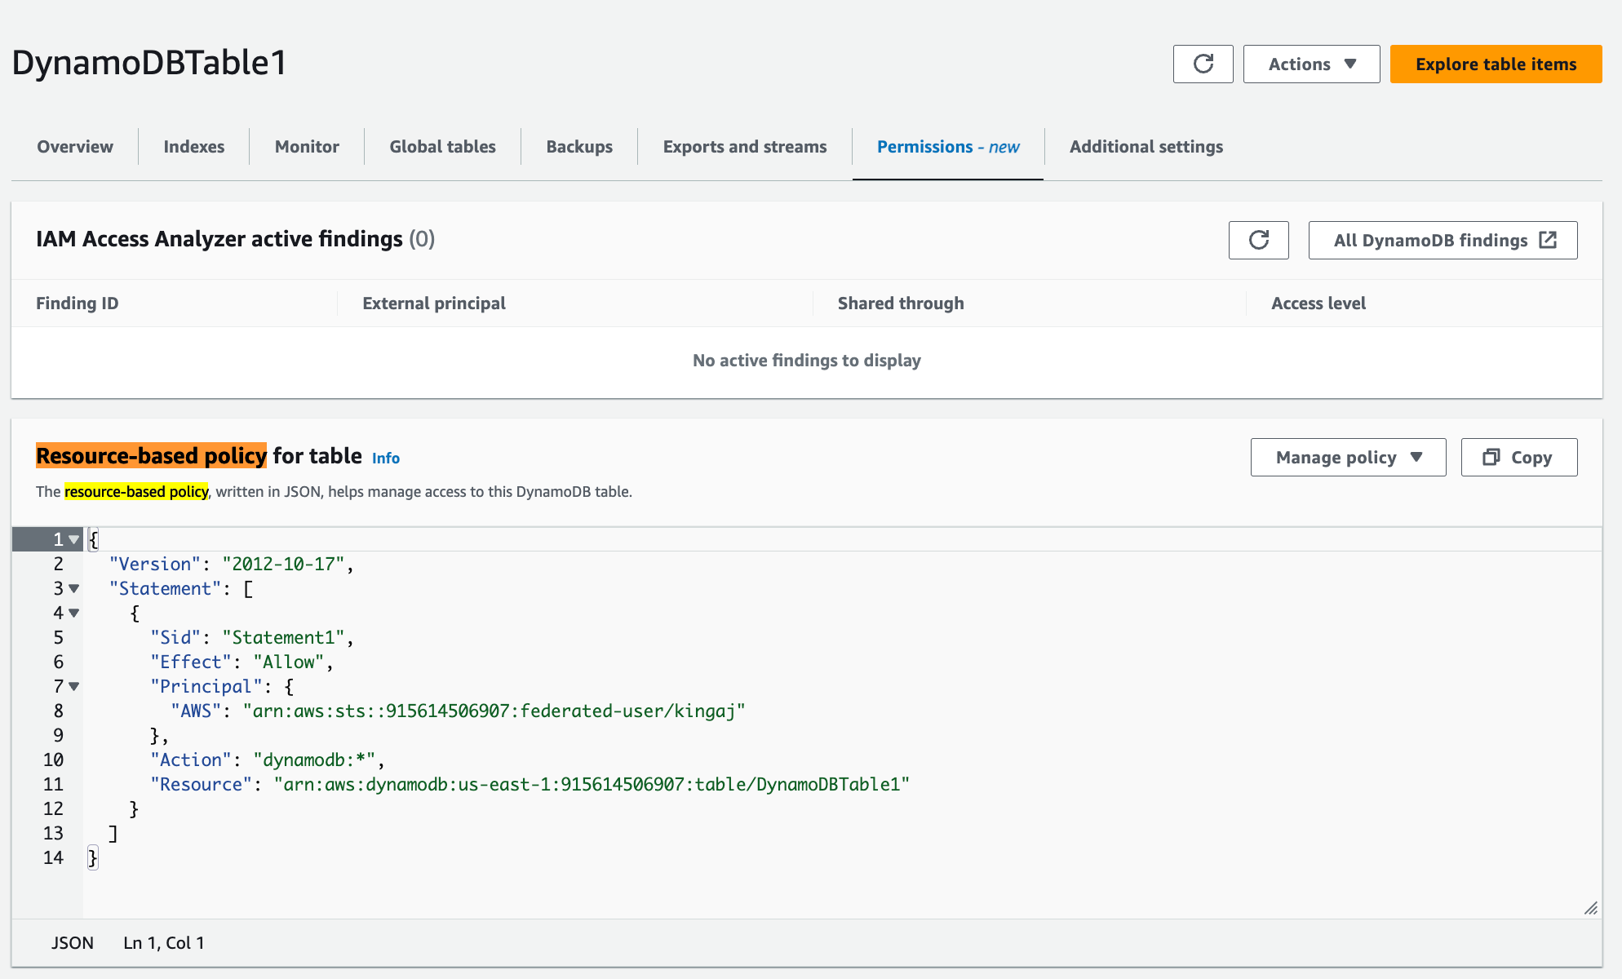Click line number 14 in the gutter

tap(53, 857)
